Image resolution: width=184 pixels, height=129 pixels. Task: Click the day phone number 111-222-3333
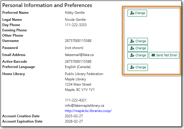click(76, 25)
